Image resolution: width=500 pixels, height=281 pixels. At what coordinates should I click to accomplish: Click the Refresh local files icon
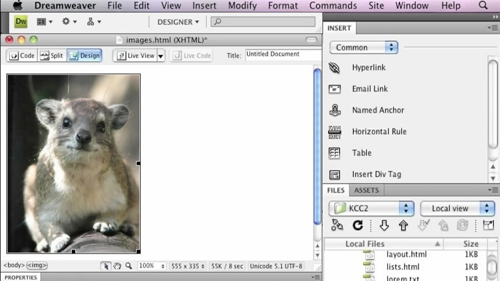358,225
